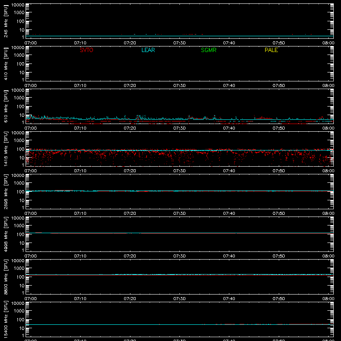Click 07:20 tick under the 2695 MHz panel

point(130,214)
